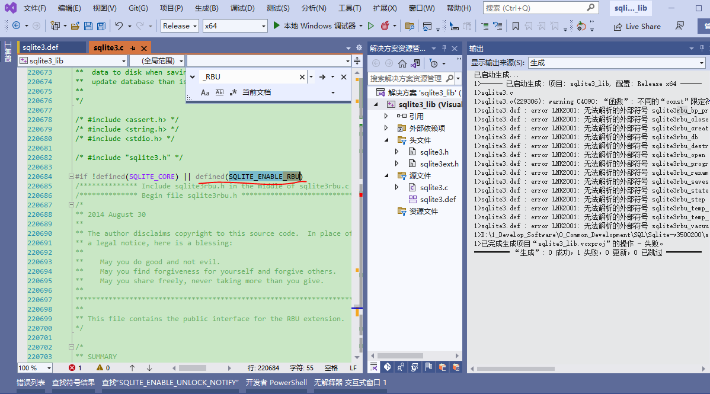Open the 开发者 PowerShell tab

point(276,382)
